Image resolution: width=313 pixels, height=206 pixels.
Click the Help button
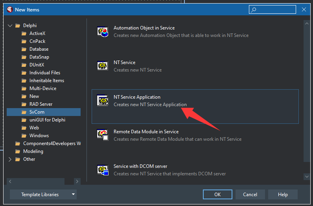coord(283,195)
